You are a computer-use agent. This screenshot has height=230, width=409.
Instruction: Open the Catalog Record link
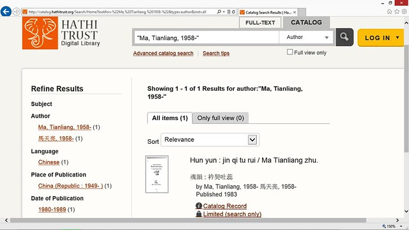click(x=225, y=206)
